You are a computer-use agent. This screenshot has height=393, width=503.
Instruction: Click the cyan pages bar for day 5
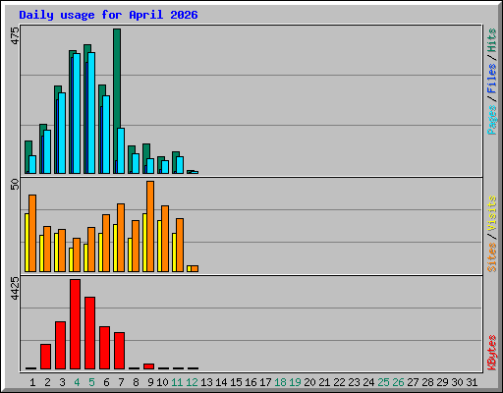click(x=91, y=113)
